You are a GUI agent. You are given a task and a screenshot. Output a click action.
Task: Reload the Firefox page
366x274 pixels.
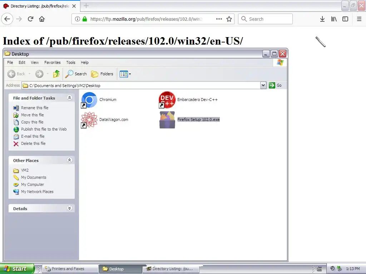[31, 19]
